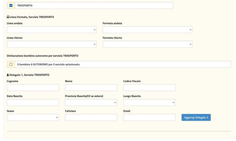Click the bus icon beside Linea Fermata
The height and width of the screenshot is (141, 236).
click(8, 17)
